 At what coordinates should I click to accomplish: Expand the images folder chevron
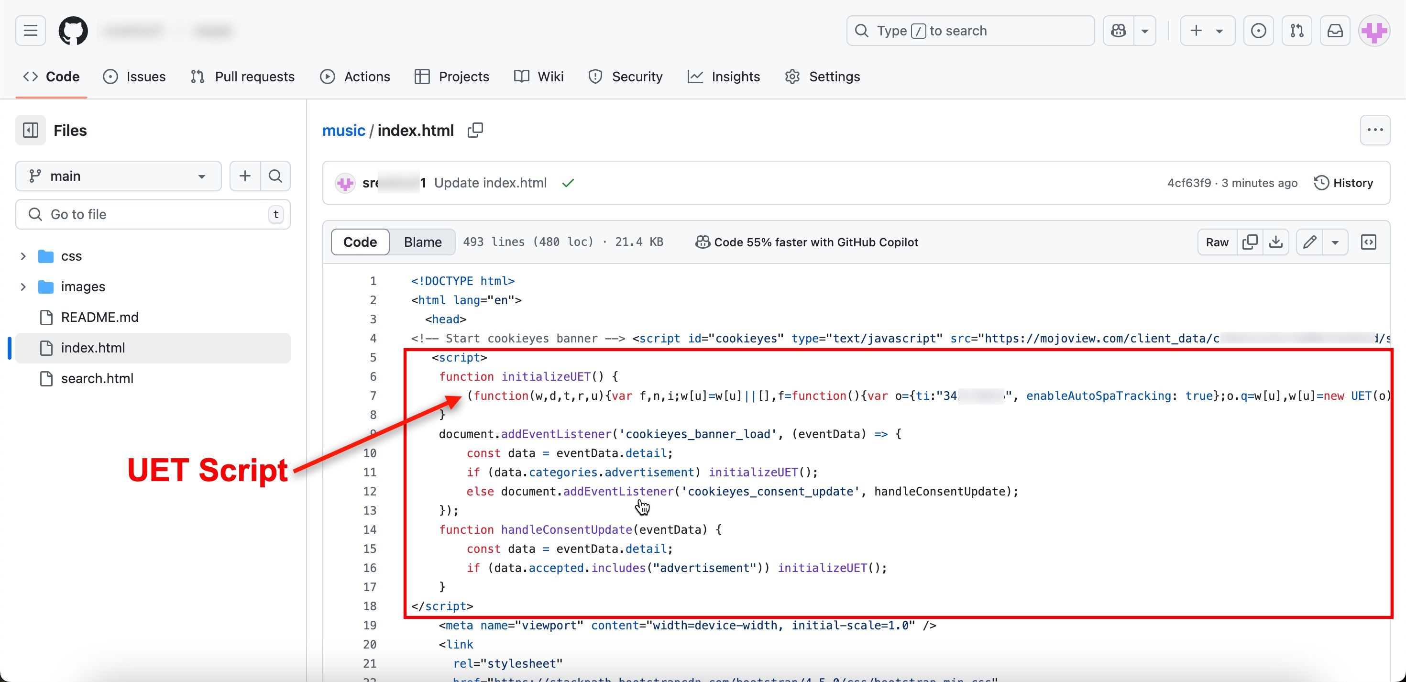click(23, 286)
